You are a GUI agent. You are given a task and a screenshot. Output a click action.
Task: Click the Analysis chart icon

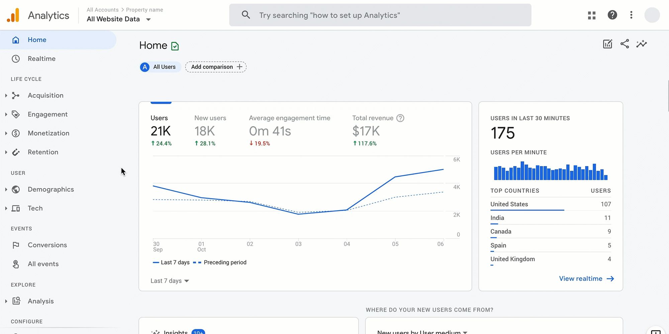click(16, 301)
